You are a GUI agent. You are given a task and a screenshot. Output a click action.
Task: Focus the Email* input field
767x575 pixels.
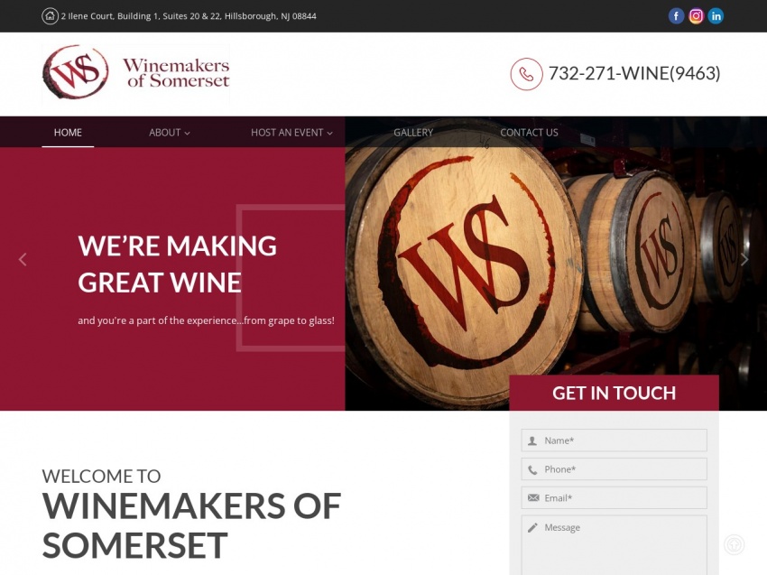click(x=614, y=497)
